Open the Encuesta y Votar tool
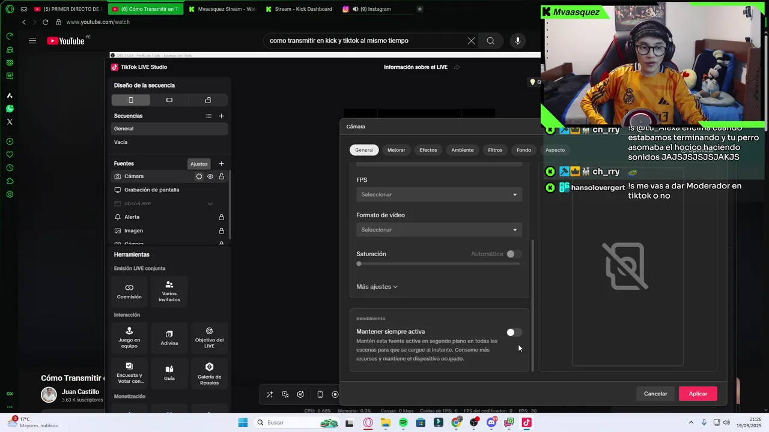 (129, 373)
